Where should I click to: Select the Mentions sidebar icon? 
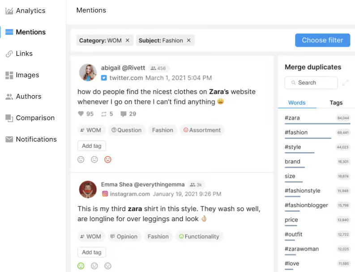[x=9, y=32]
